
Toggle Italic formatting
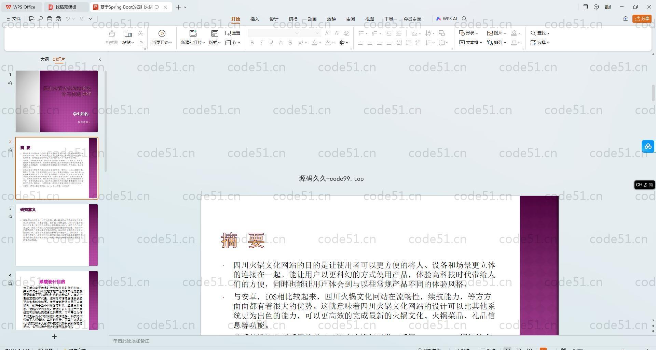261,43
